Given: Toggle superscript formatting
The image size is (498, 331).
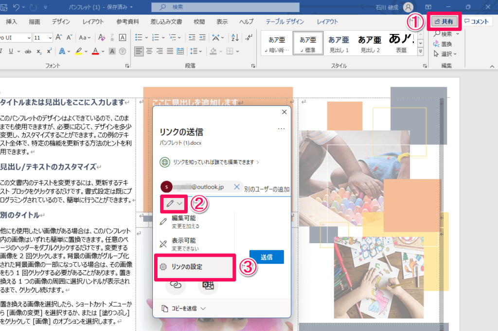Looking at the screenshot, I should point(49,51).
